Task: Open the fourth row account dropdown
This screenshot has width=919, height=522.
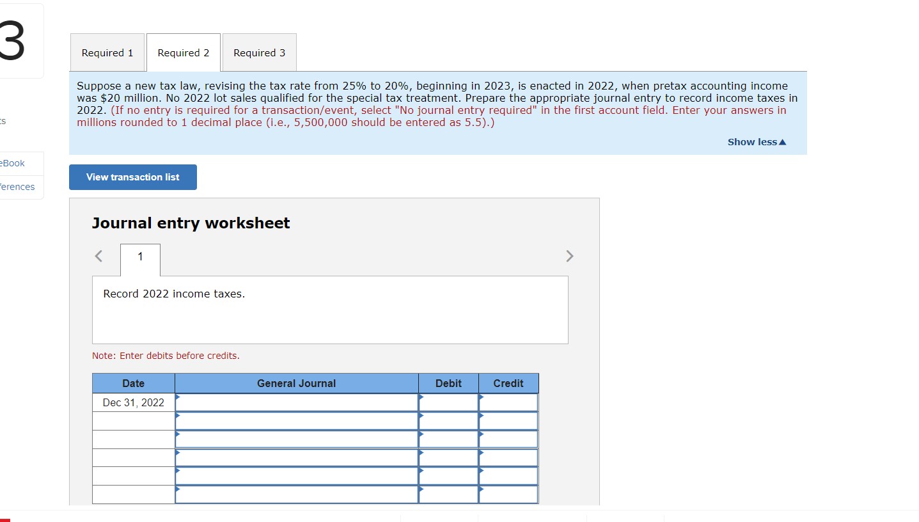Action: point(296,457)
